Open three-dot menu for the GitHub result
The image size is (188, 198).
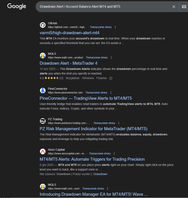pos(115,27)
